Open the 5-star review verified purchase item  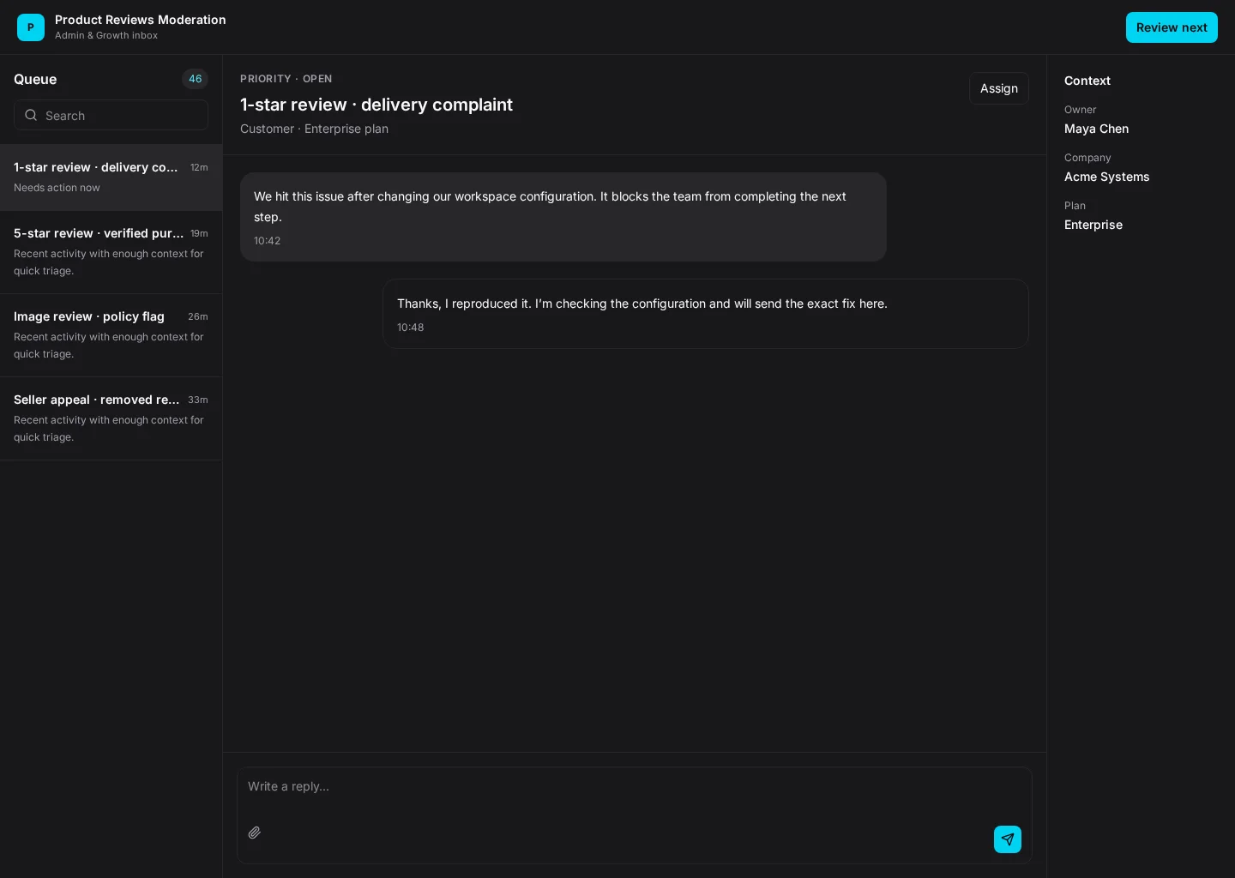111,252
